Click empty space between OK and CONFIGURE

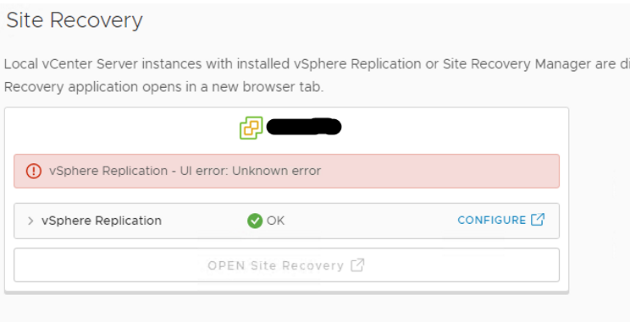[x=370, y=221]
